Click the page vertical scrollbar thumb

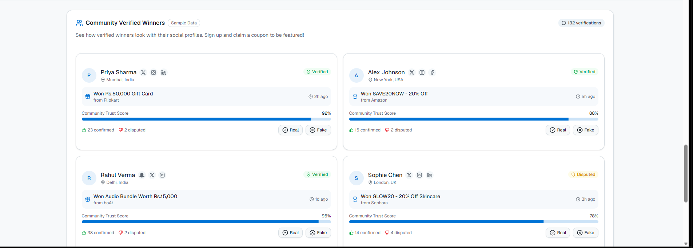click(686, 173)
